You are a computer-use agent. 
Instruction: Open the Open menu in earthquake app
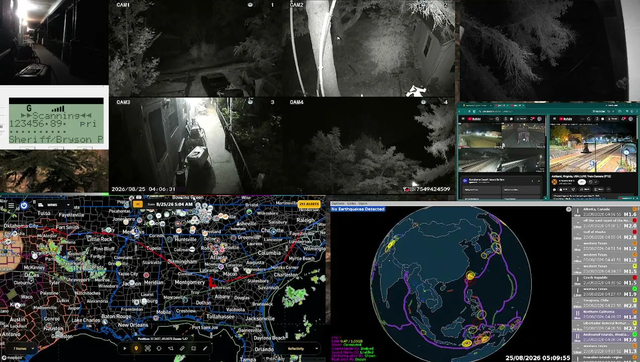(x=363, y=203)
